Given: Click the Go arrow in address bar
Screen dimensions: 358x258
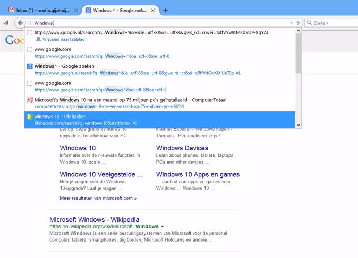Looking at the screenshot, I should (298, 23).
